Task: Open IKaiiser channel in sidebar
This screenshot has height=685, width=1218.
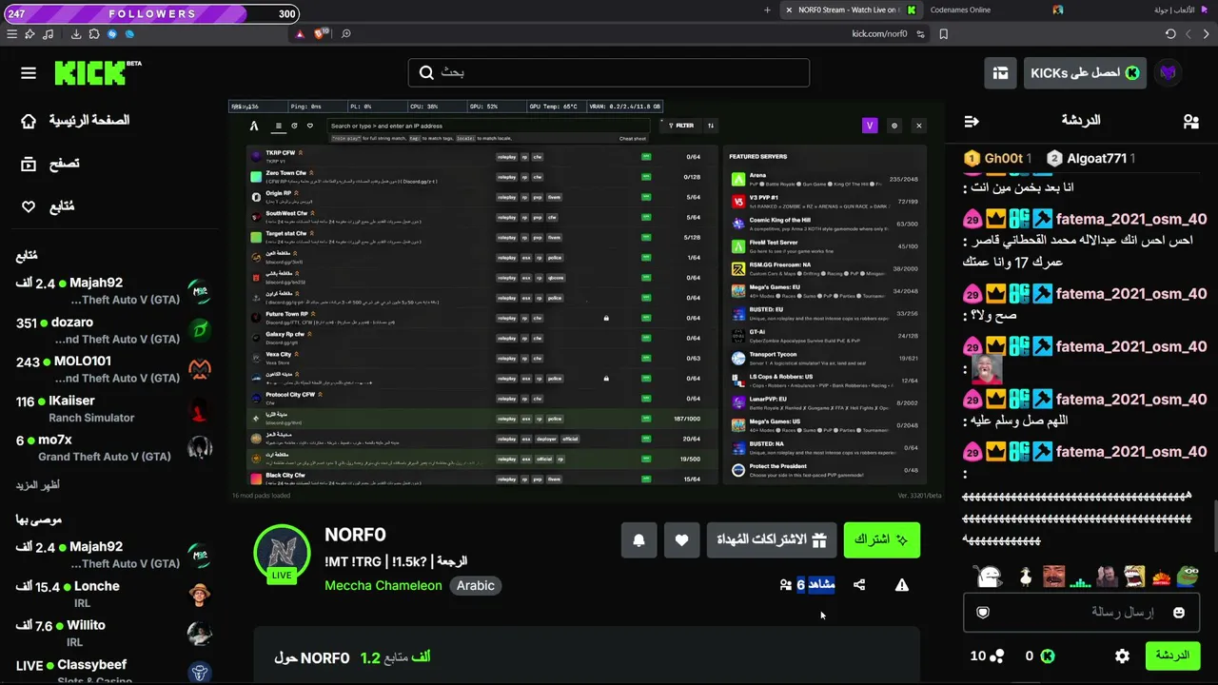Action: coord(114,408)
